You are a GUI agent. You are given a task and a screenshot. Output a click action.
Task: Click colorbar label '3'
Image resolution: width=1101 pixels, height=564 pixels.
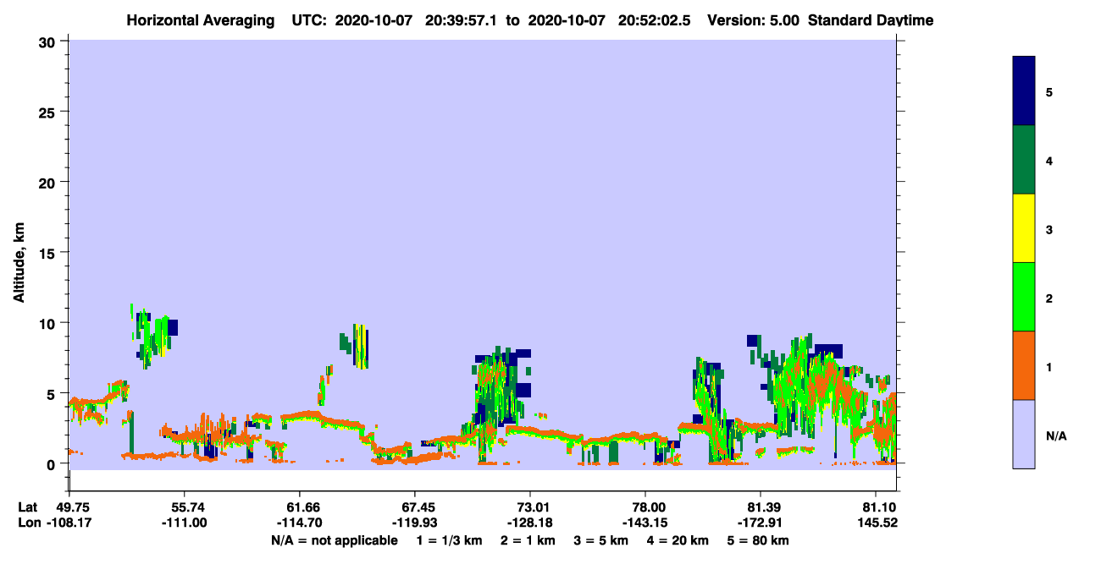1048,228
